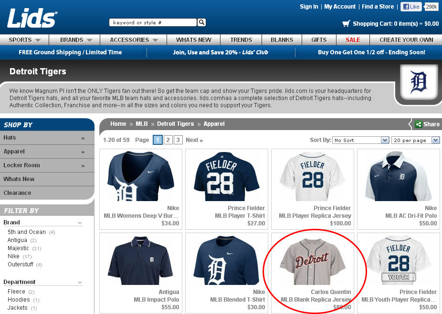442x314 pixels.
Task: Open the 20 per page dropdown
Action: point(415,140)
